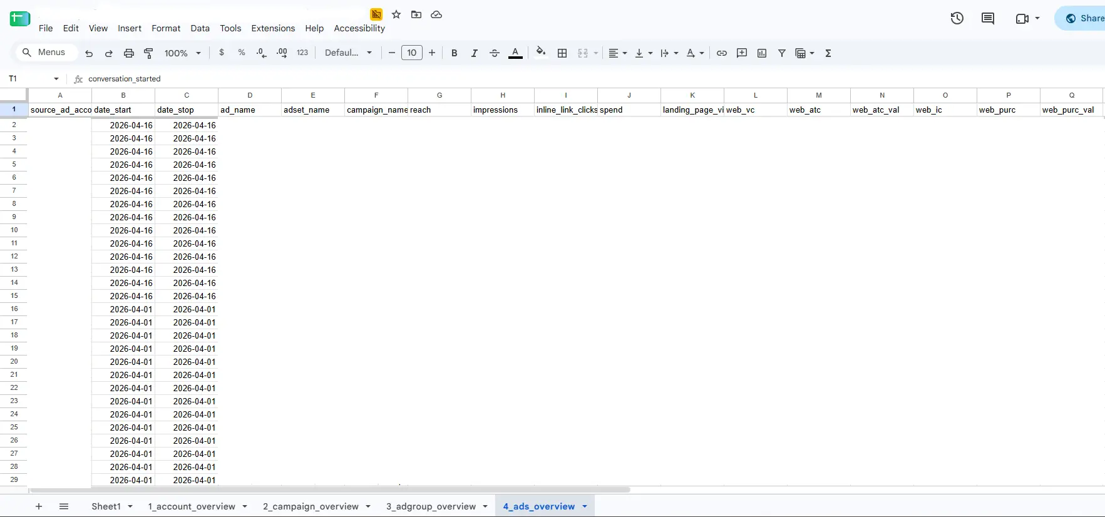The width and height of the screenshot is (1105, 517).
Task: Undo the last action
Action: pyautogui.click(x=89, y=53)
